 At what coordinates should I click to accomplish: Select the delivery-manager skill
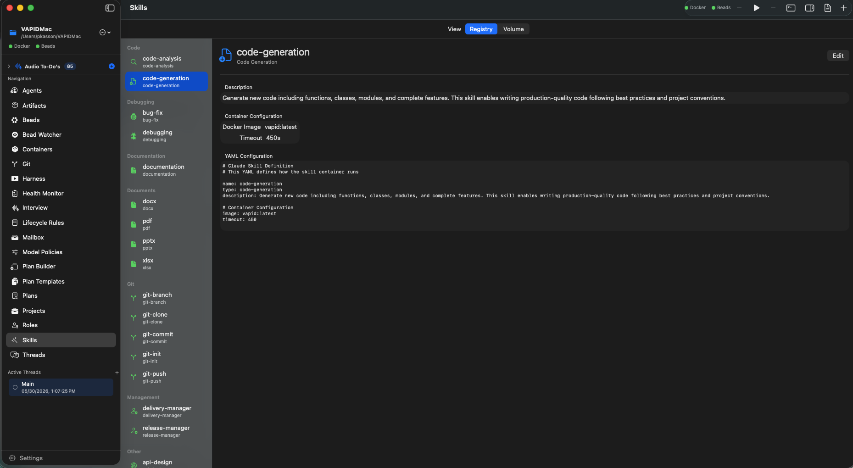pos(167,412)
